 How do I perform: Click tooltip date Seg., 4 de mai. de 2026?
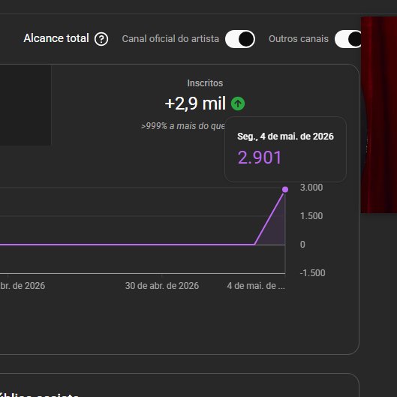point(285,137)
